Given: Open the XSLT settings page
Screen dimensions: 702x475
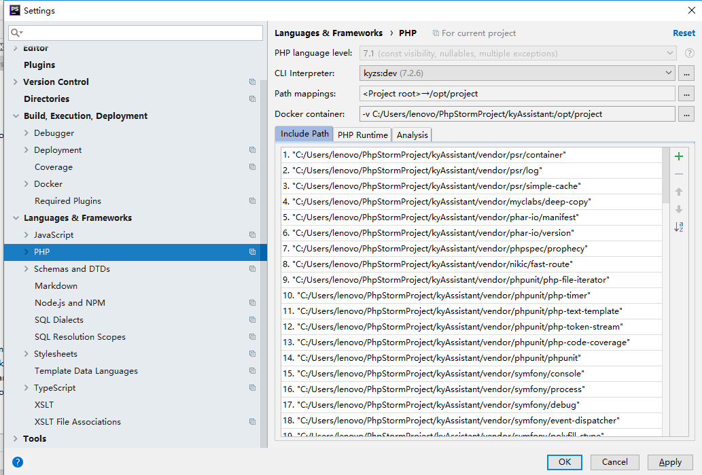Looking at the screenshot, I should click(x=44, y=405).
